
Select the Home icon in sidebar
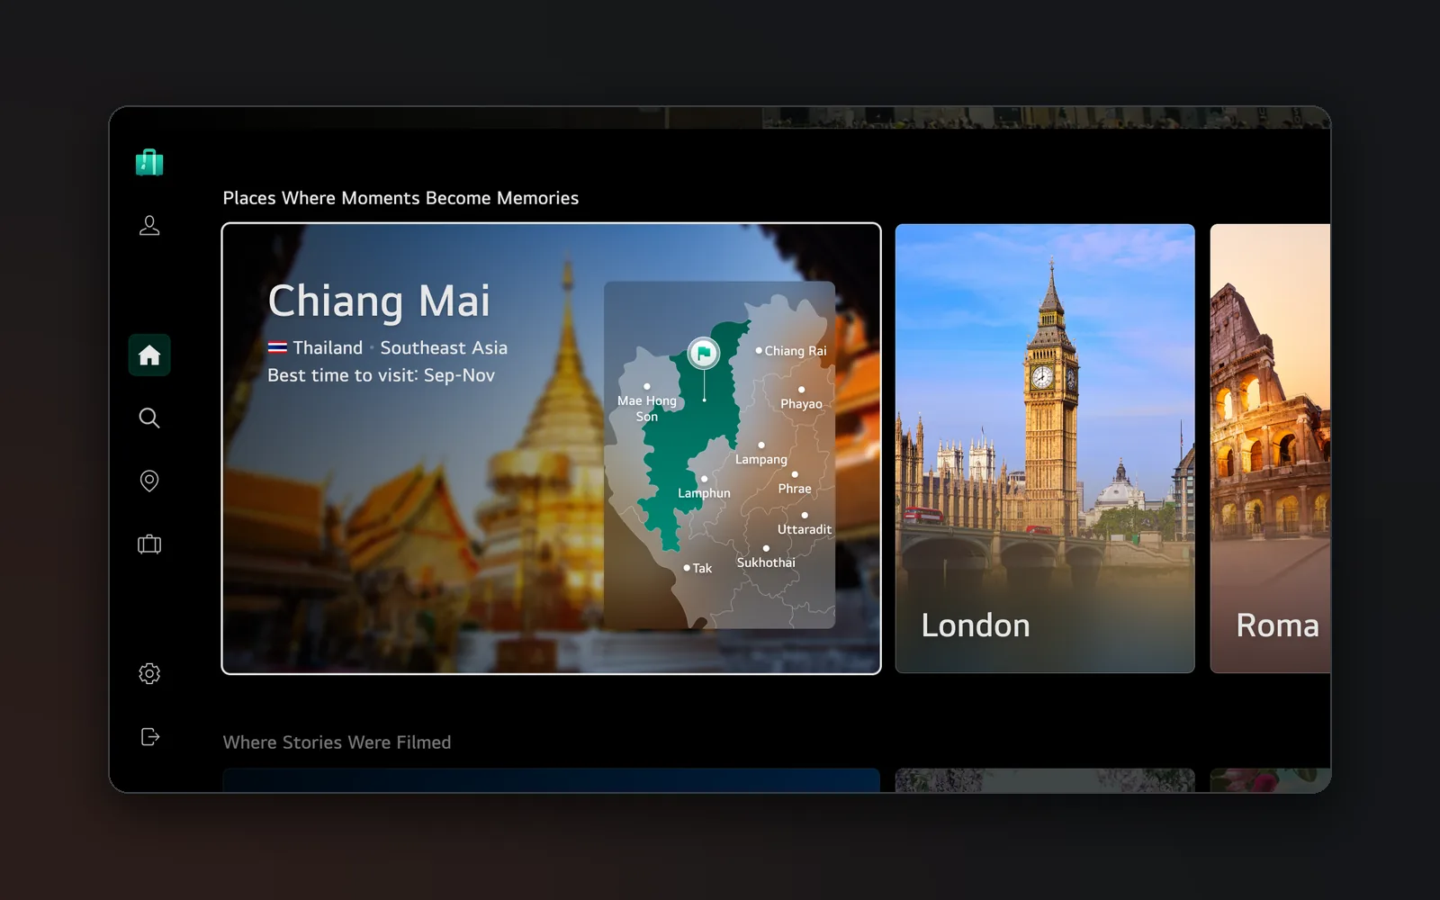tap(149, 355)
